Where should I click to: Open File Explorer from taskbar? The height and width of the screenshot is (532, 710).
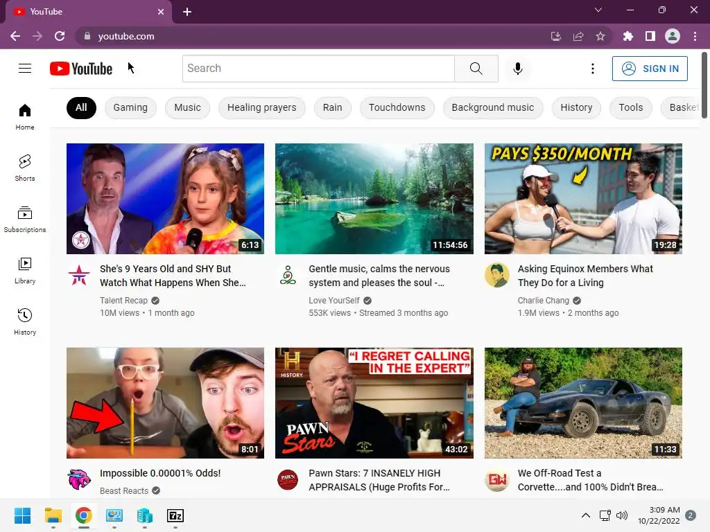click(x=53, y=515)
